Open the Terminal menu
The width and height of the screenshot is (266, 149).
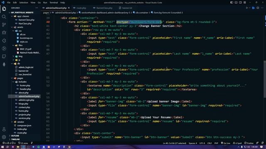pos(54,2)
